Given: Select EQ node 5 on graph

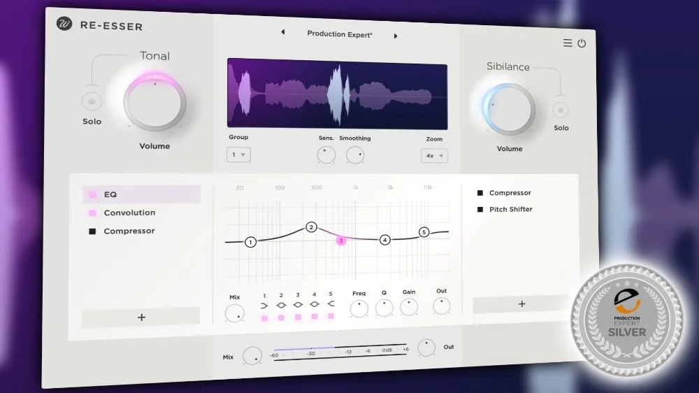Looking at the screenshot, I should [424, 232].
